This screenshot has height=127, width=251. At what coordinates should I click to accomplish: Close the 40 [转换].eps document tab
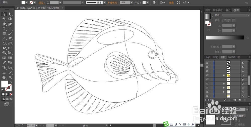pyautogui.click(x=63, y=8)
